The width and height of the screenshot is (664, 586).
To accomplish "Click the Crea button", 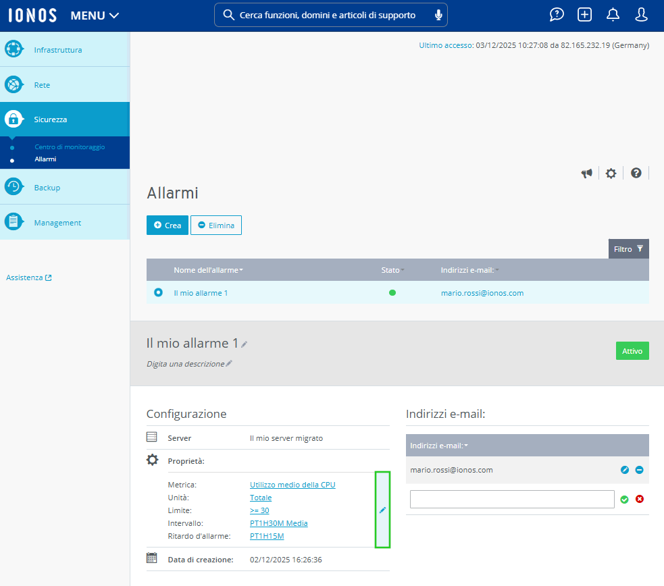I will (x=167, y=225).
